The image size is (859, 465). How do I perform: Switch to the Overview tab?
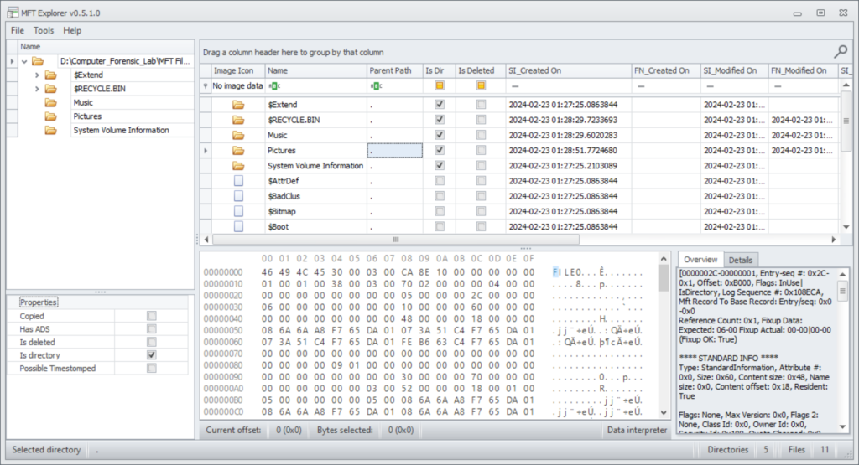coord(700,260)
